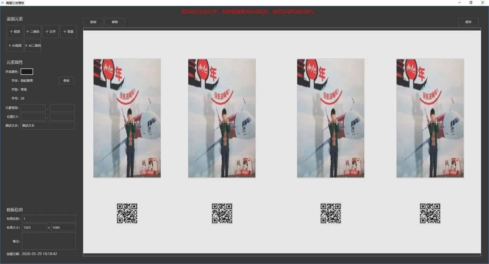Click 修改 to change the font
Viewport: 489px width, 264px height.
pos(66,80)
